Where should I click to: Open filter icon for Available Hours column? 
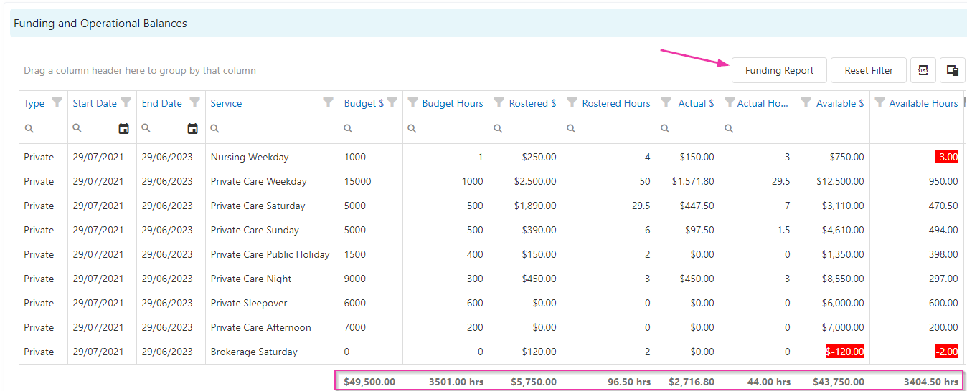click(x=880, y=102)
